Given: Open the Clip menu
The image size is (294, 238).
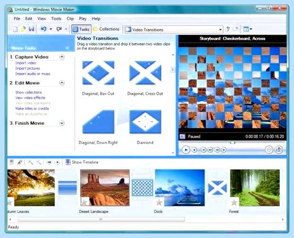Looking at the screenshot, I should tap(70, 19).
